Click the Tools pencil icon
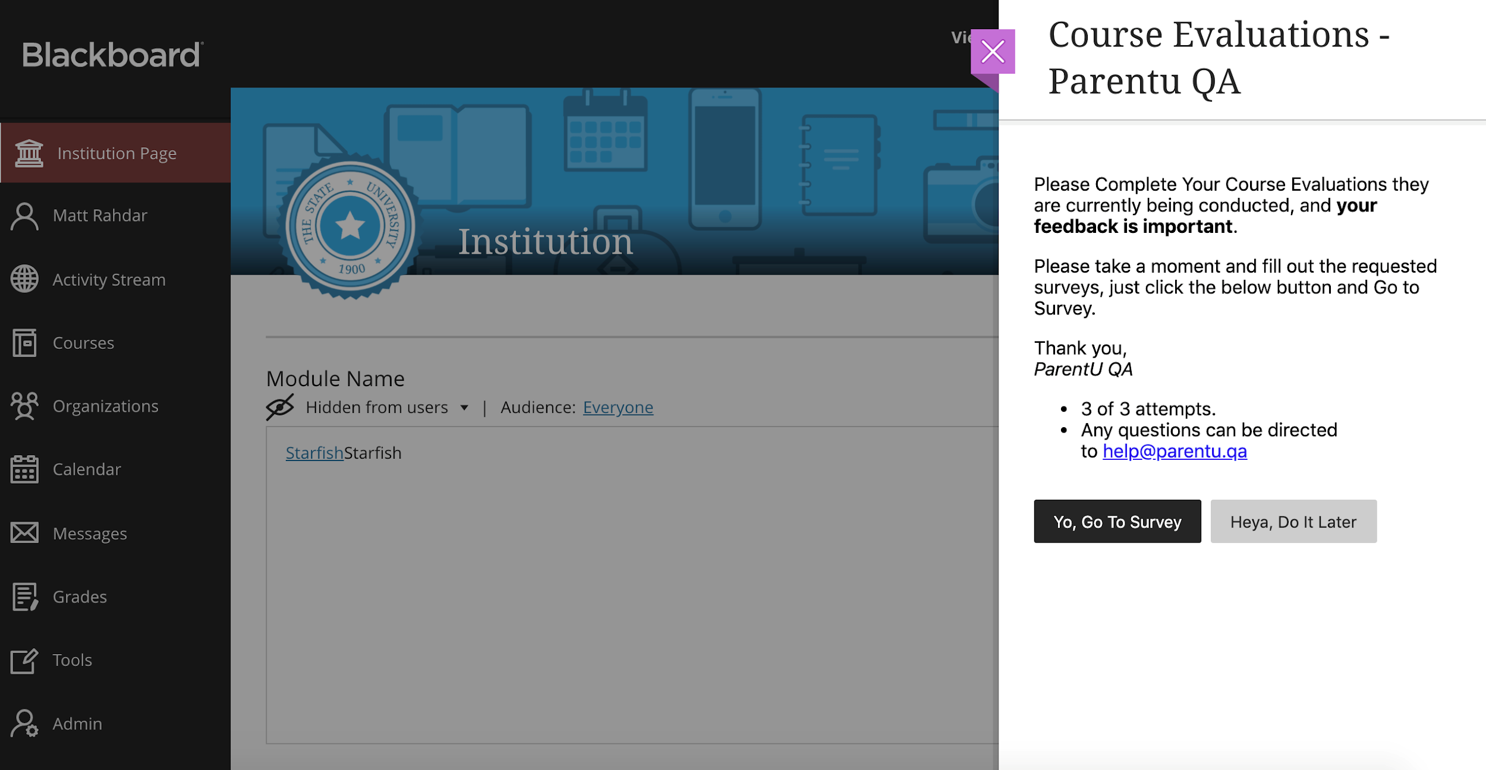This screenshot has width=1486, height=770. [x=24, y=660]
